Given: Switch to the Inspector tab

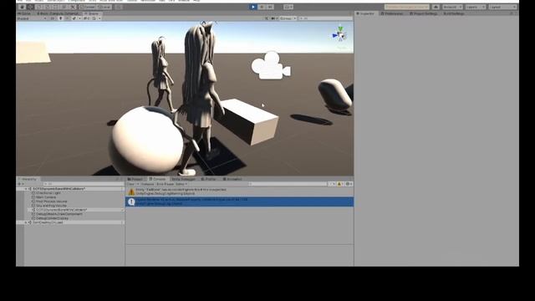Looking at the screenshot, I should pos(365,13).
